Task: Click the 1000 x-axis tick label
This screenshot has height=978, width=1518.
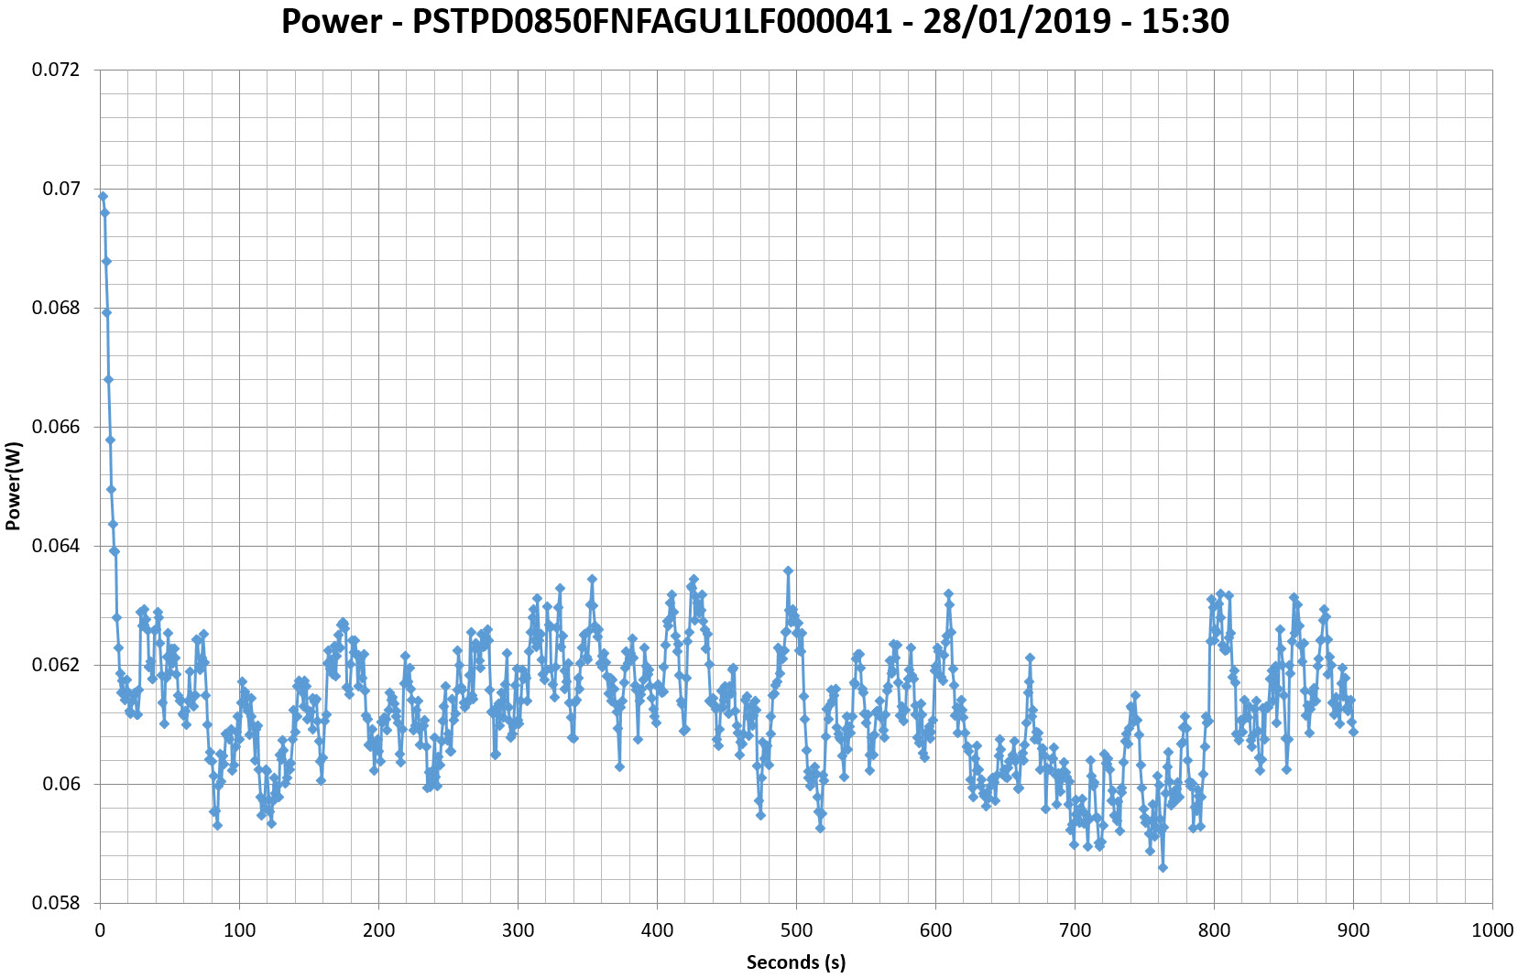Action: tap(1491, 930)
